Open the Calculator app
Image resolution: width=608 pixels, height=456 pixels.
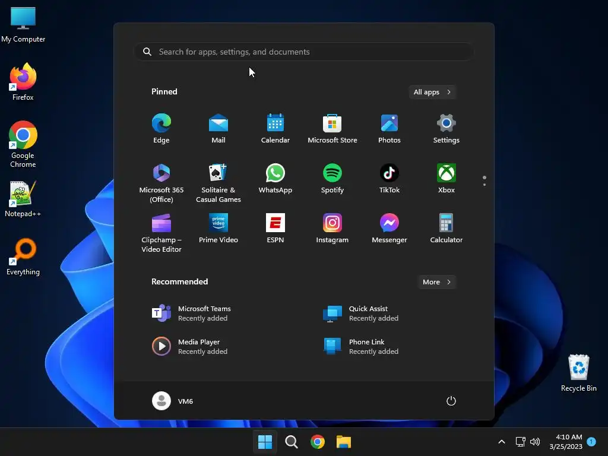pyautogui.click(x=446, y=229)
